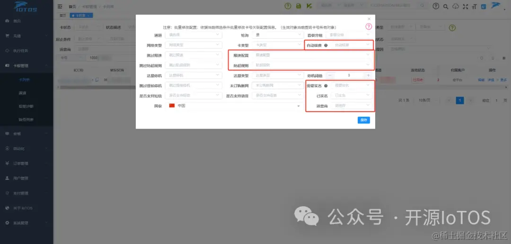
Task: Expand 卡板管理 in the sidebar
Action: tap(26, 65)
